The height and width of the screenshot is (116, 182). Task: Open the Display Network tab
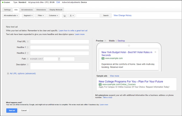[x=56, y=10]
